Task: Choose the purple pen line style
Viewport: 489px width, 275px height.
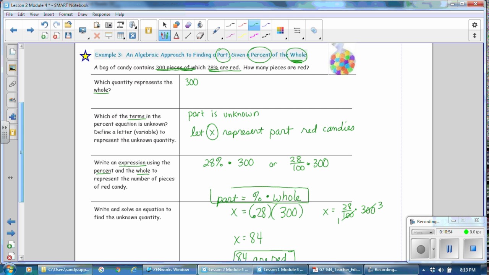Action: coord(266,25)
